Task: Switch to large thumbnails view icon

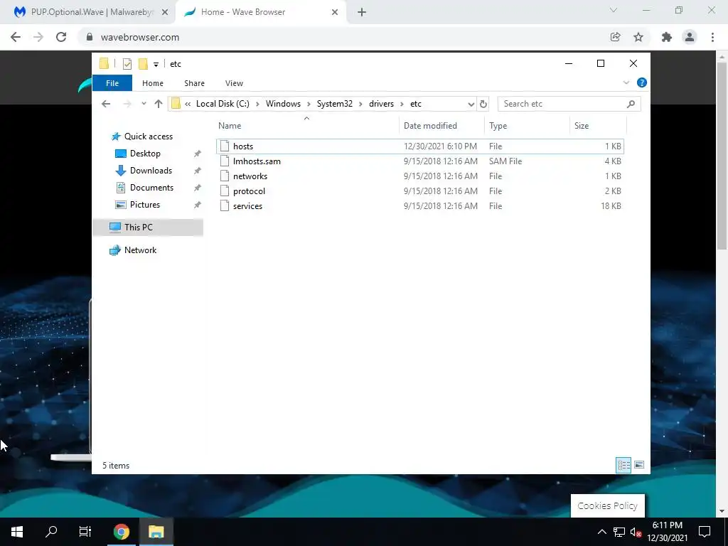Action: pyautogui.click(x=639, y=465)
